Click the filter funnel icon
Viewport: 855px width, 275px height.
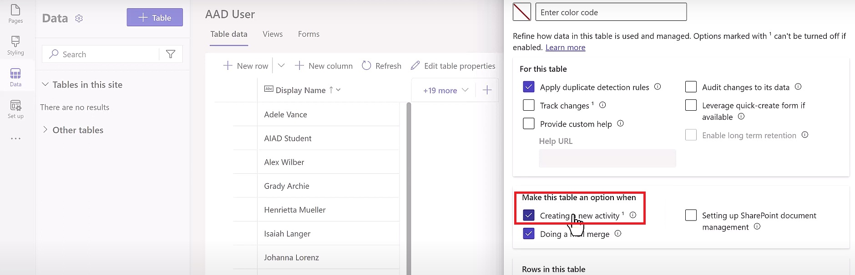coord(171,54)
